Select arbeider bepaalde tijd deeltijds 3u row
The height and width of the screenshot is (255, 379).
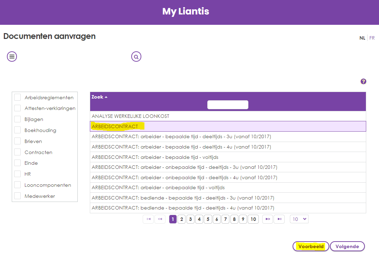pyautogui.click(x=228, y=137)
